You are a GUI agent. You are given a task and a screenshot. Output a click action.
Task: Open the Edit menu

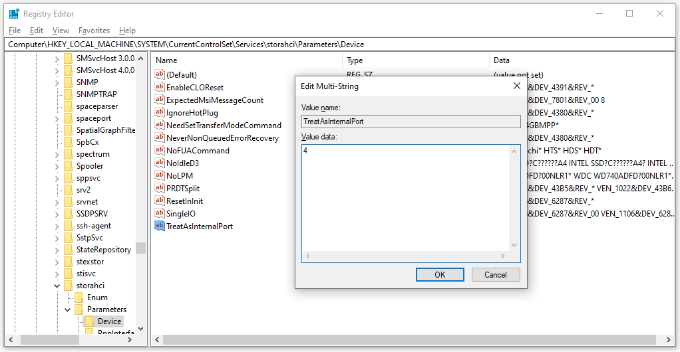click(37, 31)
